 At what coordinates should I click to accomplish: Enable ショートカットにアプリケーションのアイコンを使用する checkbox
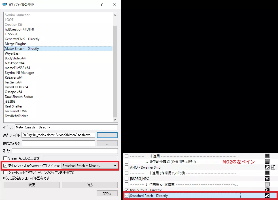tap(5, 172)
